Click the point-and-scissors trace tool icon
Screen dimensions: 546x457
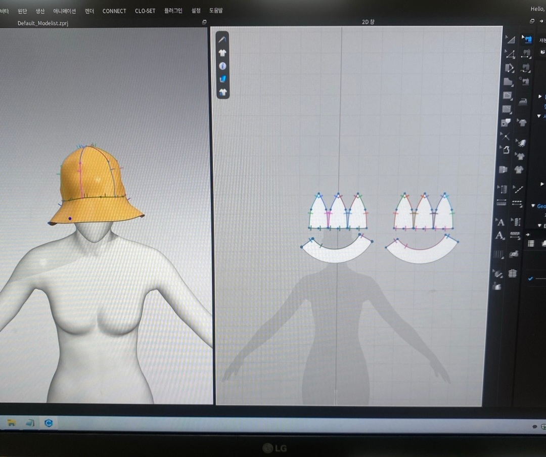point(505,136)
